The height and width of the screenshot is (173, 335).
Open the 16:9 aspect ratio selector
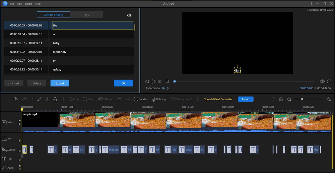pyautogui.click(x=164, y=88)
